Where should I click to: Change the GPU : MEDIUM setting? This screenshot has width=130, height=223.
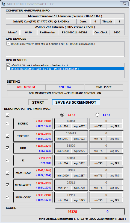click(x=26, y=87)
